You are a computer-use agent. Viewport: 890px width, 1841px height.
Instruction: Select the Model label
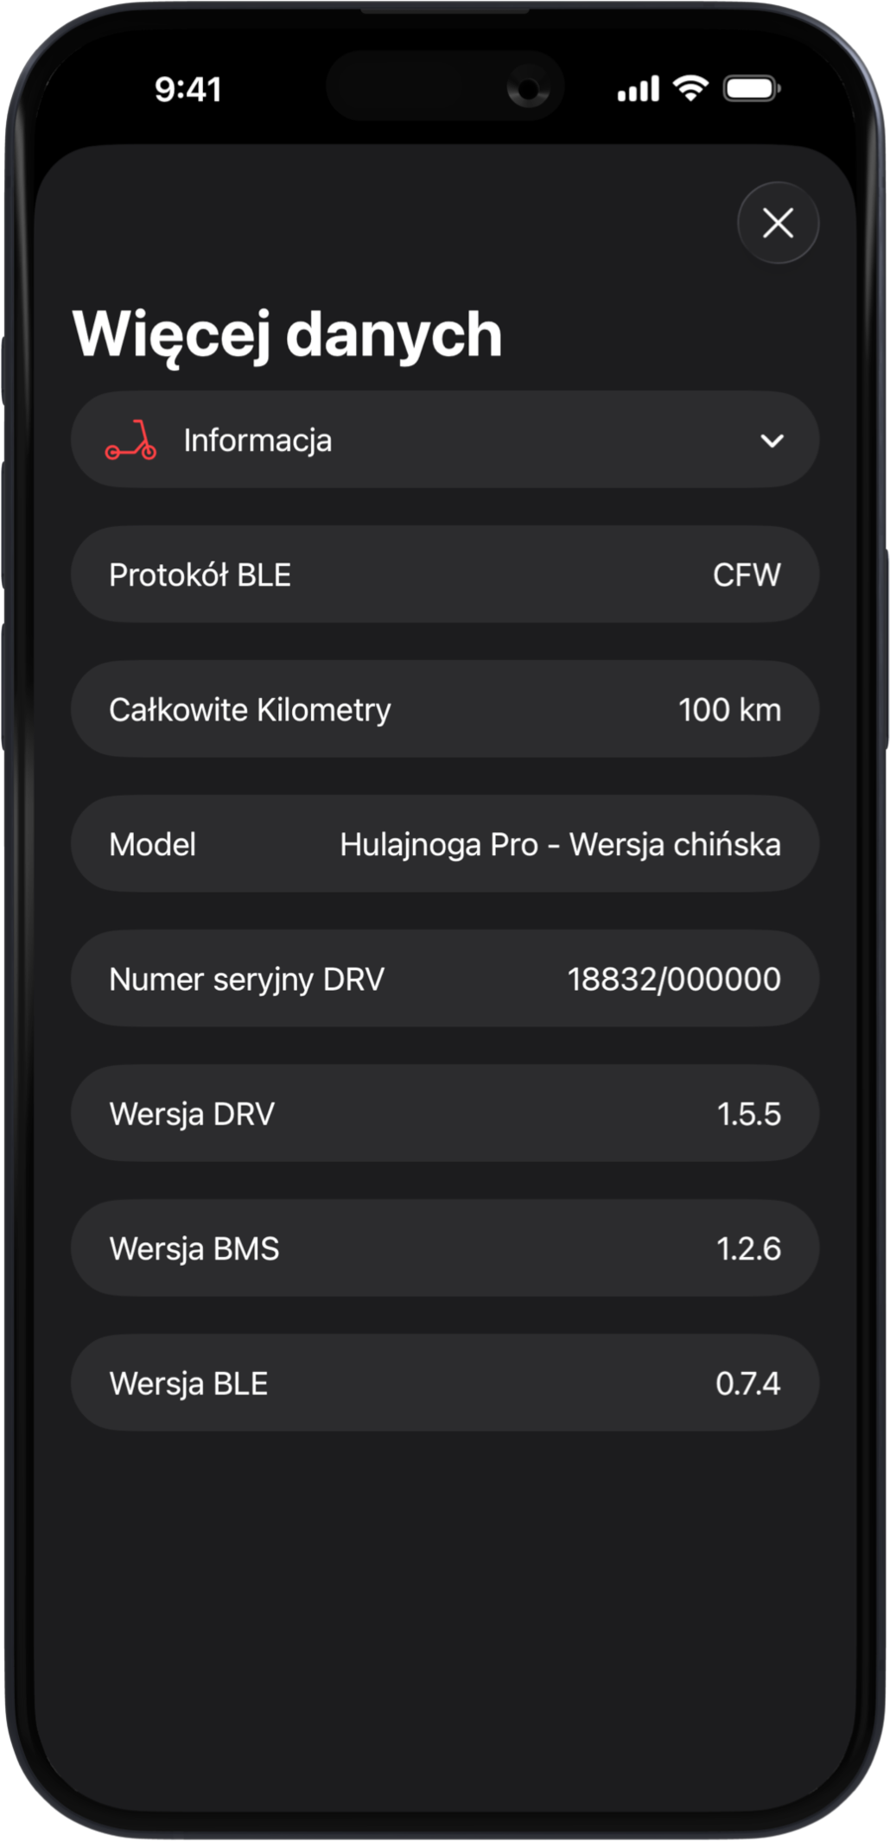click(x=153, y=845)
